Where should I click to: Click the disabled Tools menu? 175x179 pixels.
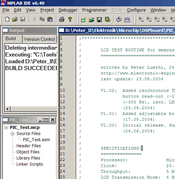click(117, 10)
